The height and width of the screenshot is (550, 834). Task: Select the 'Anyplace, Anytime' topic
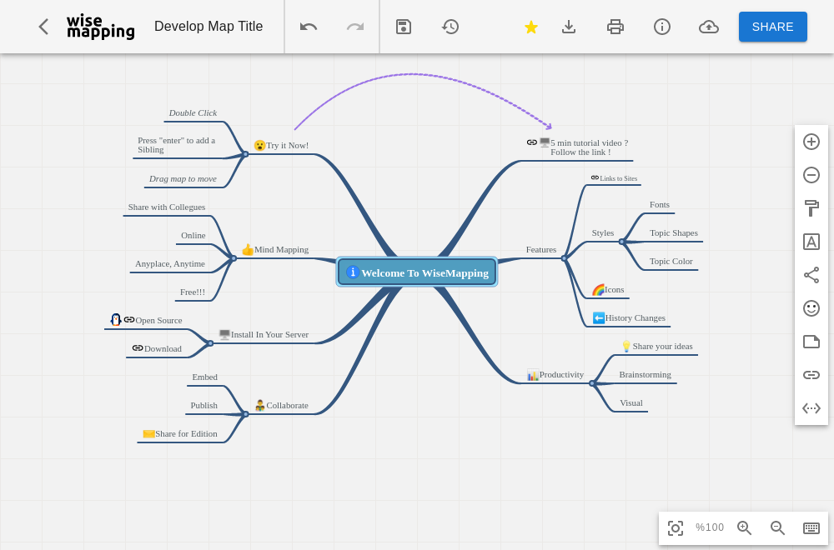click(169, 263)
